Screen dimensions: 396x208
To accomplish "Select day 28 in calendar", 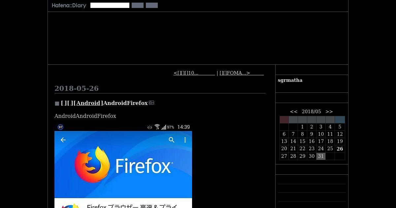I will [293, 156].
